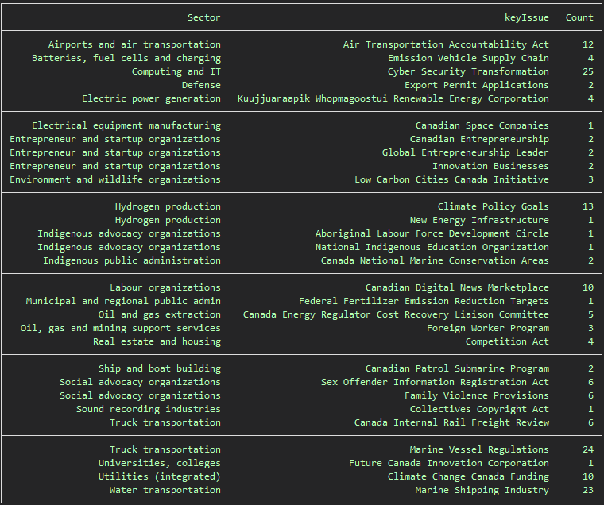This screenshot has height=505, width=604.
Task: Select 'Utilities (integrated)' sector
Action: tap(160, 476)
